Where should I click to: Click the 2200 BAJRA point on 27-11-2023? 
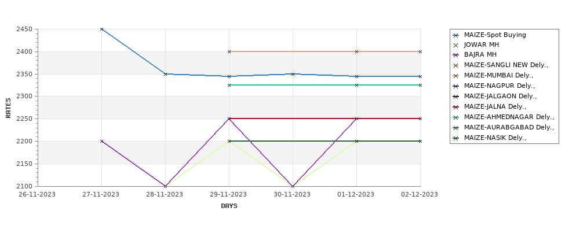pyautogui.click(x=101, y=141)
